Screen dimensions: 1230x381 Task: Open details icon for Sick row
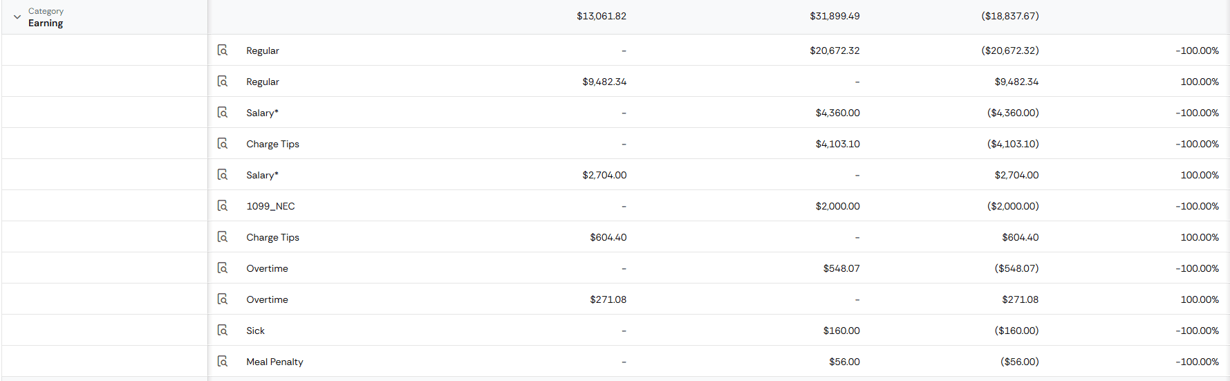[x=223, y=330]
